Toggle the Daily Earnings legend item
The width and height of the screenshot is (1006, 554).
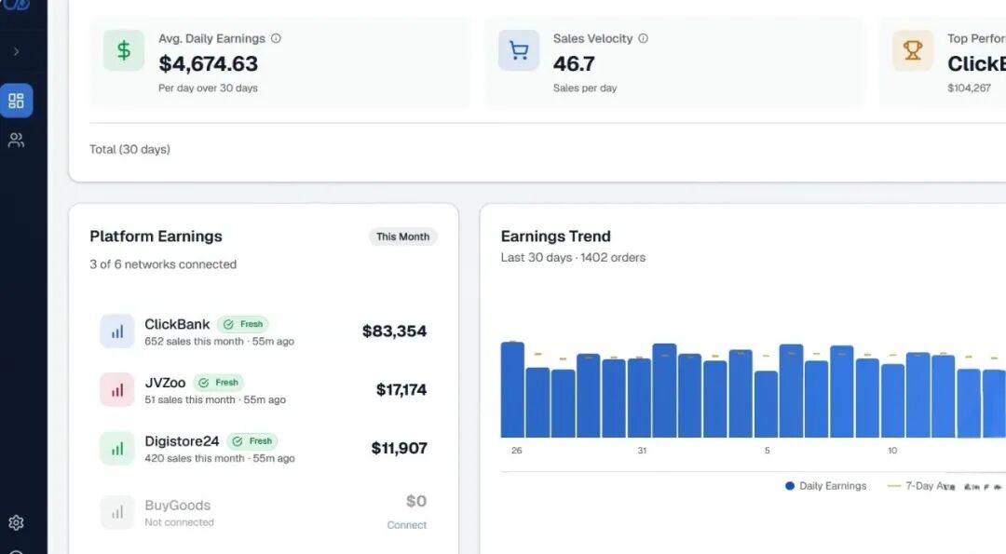[x=825, y=486]
